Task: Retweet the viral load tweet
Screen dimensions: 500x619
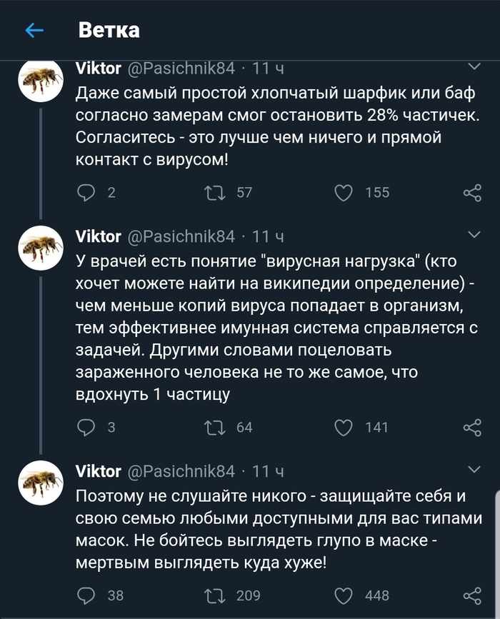Action: pos(214,427)
